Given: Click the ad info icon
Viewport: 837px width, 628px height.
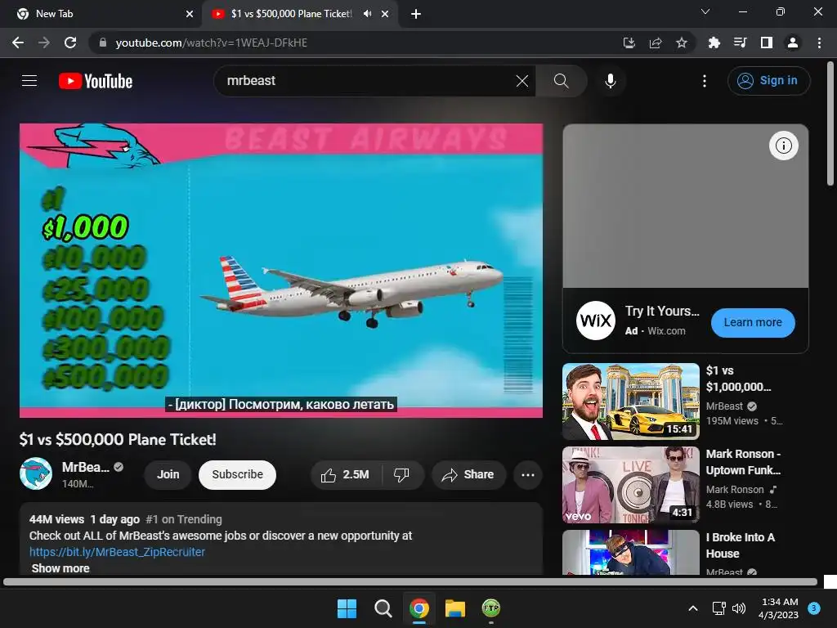Looking at the screenshot, I should click(x=784, y=146).
